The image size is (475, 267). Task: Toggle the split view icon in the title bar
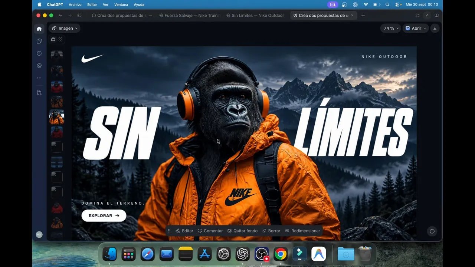point(436,16)
